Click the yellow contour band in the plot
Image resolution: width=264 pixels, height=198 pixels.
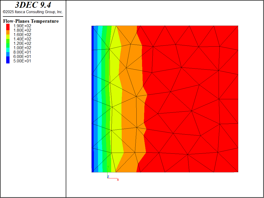[117, 103]
